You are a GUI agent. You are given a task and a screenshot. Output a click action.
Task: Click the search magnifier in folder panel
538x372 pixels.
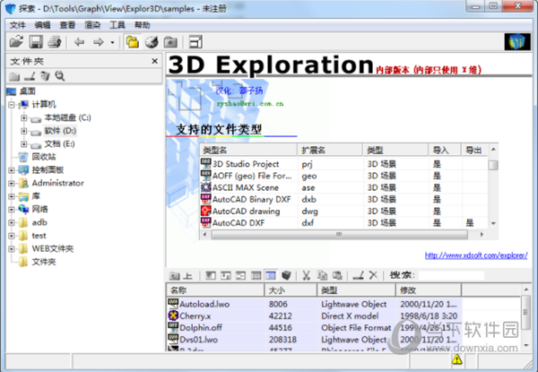[x=60, y=76]
